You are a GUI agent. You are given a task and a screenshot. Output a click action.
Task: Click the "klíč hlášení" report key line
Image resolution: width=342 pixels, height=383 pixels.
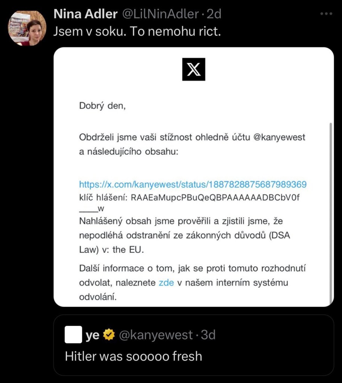point(189,198)
